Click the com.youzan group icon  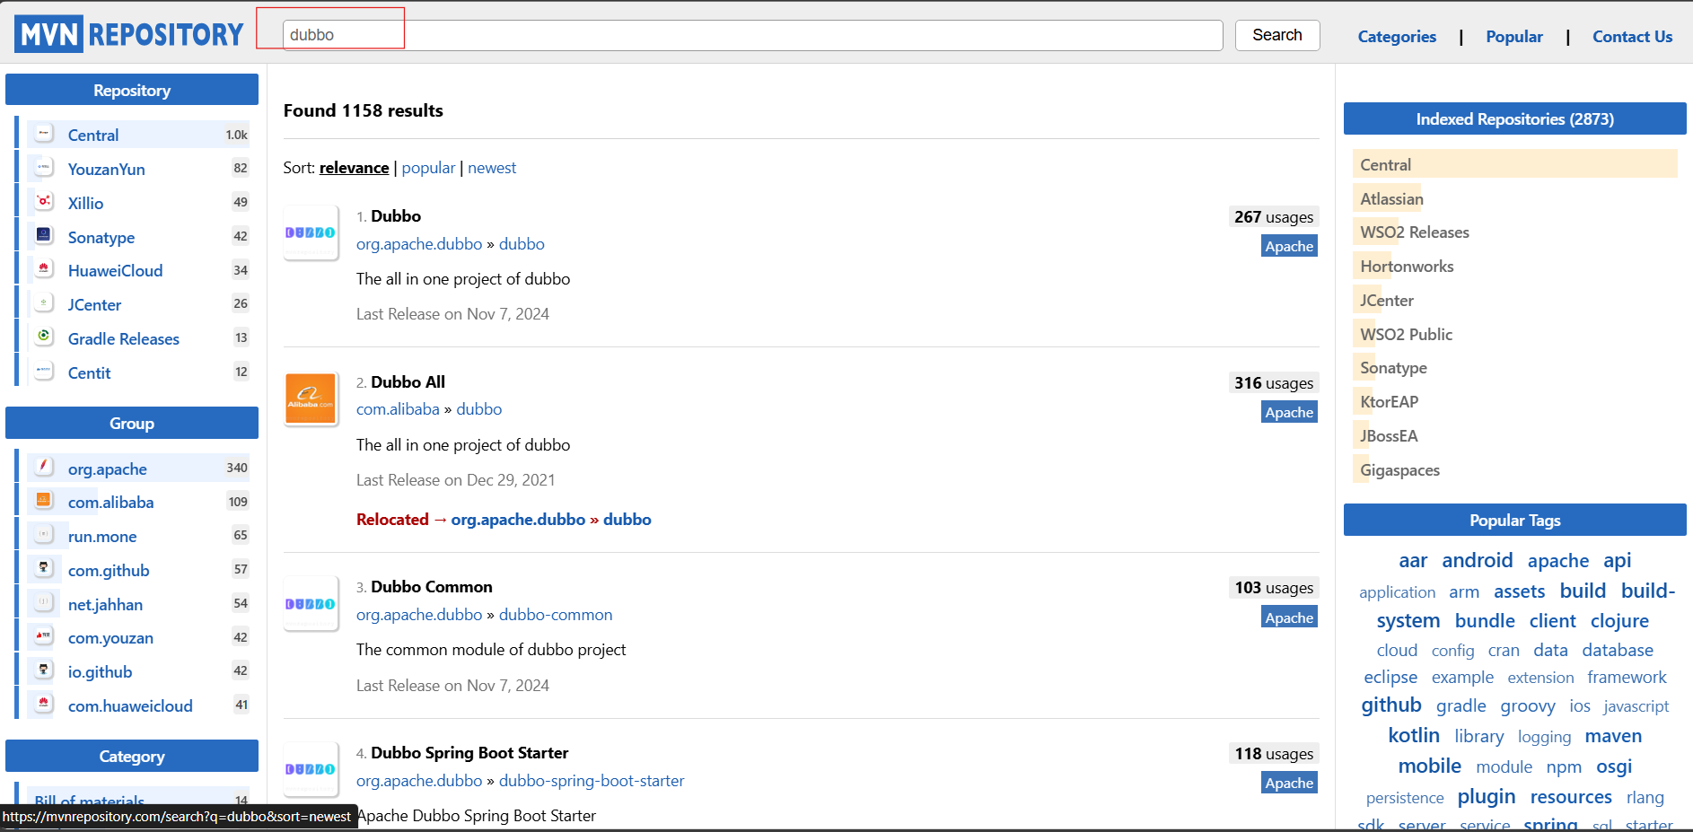pos(44,636)
